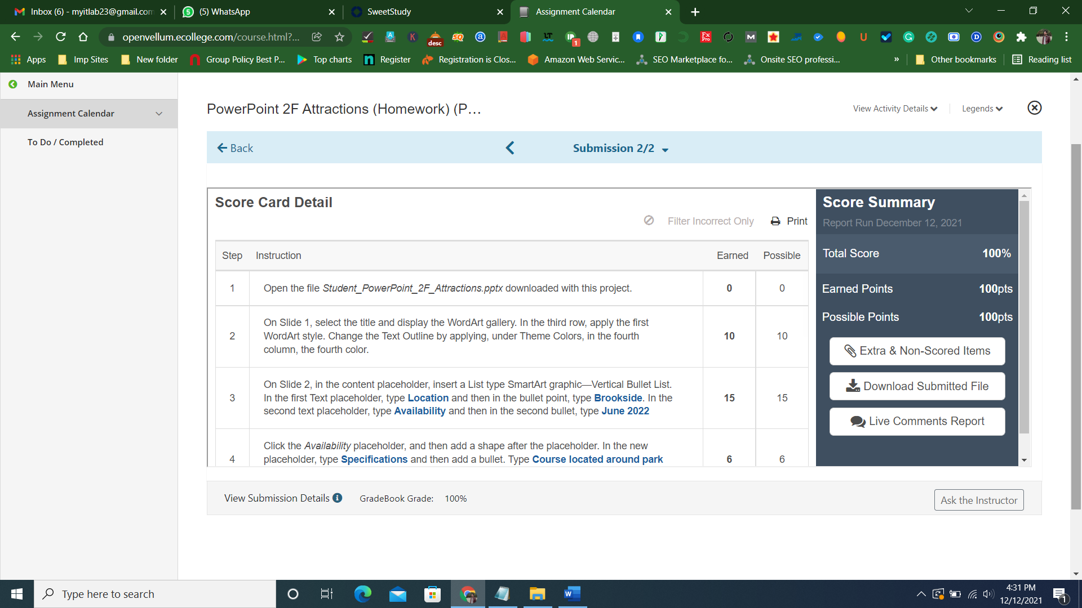
Task: Open Task View icon
Action: (327, 594)
